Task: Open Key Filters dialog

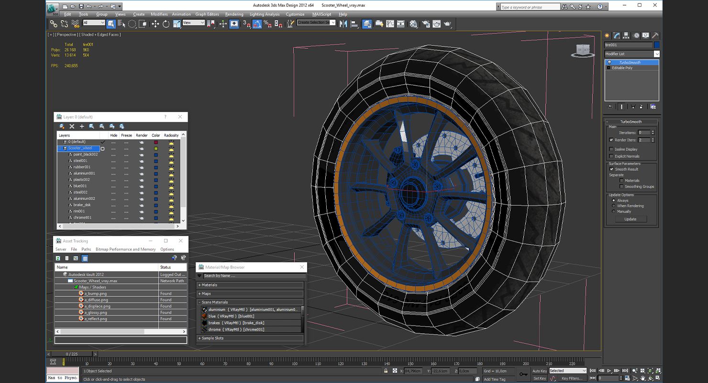Action: coord(572,378)
